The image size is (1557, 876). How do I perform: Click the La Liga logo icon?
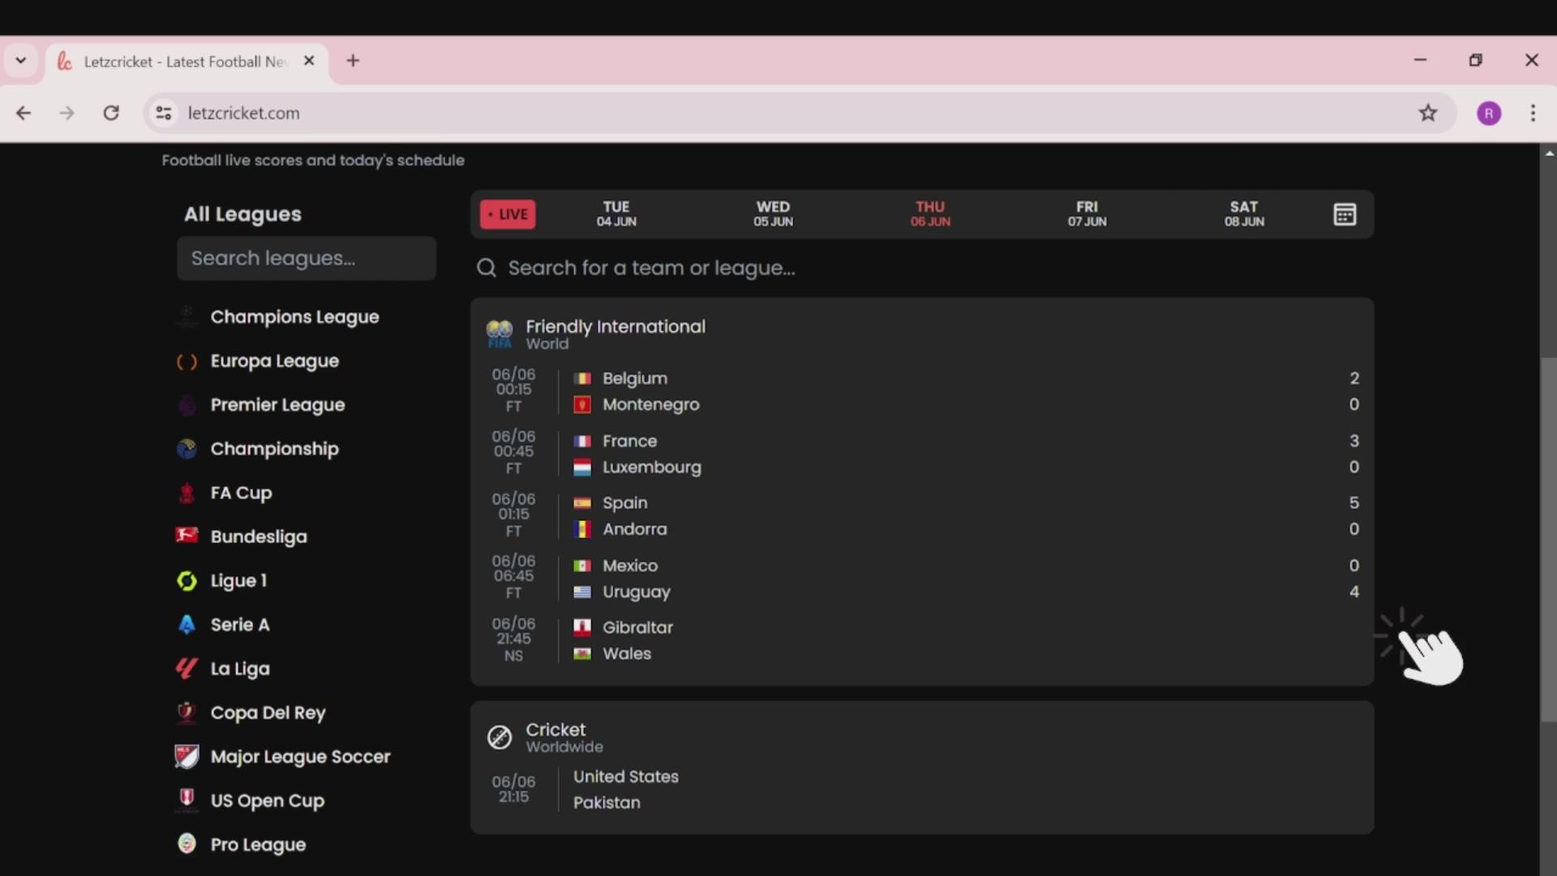[x=187, y=668]
